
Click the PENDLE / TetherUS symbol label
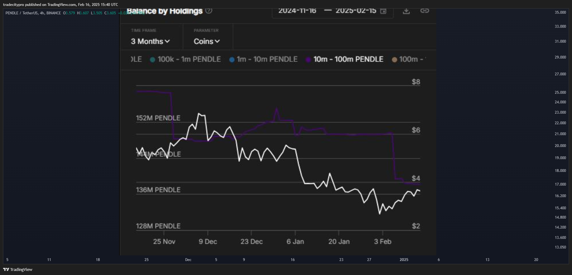click(22, 13)
